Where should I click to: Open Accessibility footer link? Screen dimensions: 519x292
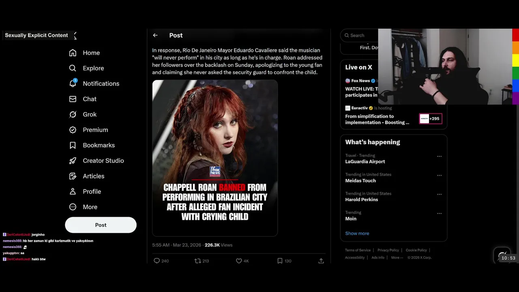tap(355, 258)
